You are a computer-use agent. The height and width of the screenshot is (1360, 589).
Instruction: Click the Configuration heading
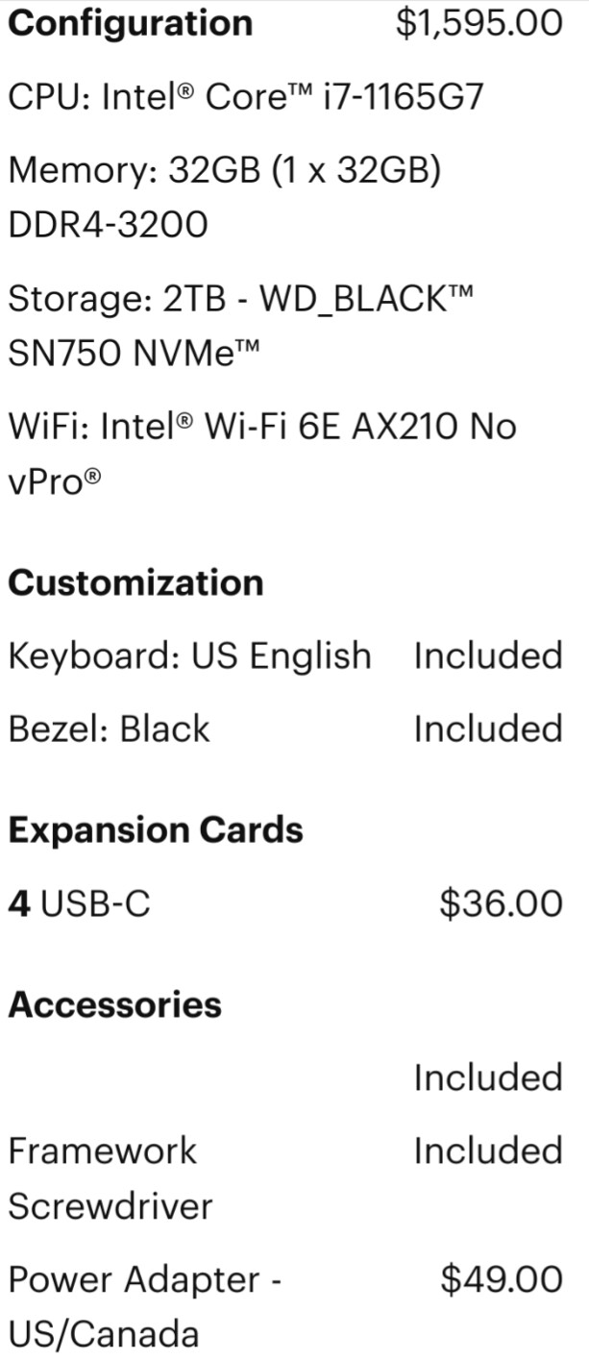[x=131, y=24]
